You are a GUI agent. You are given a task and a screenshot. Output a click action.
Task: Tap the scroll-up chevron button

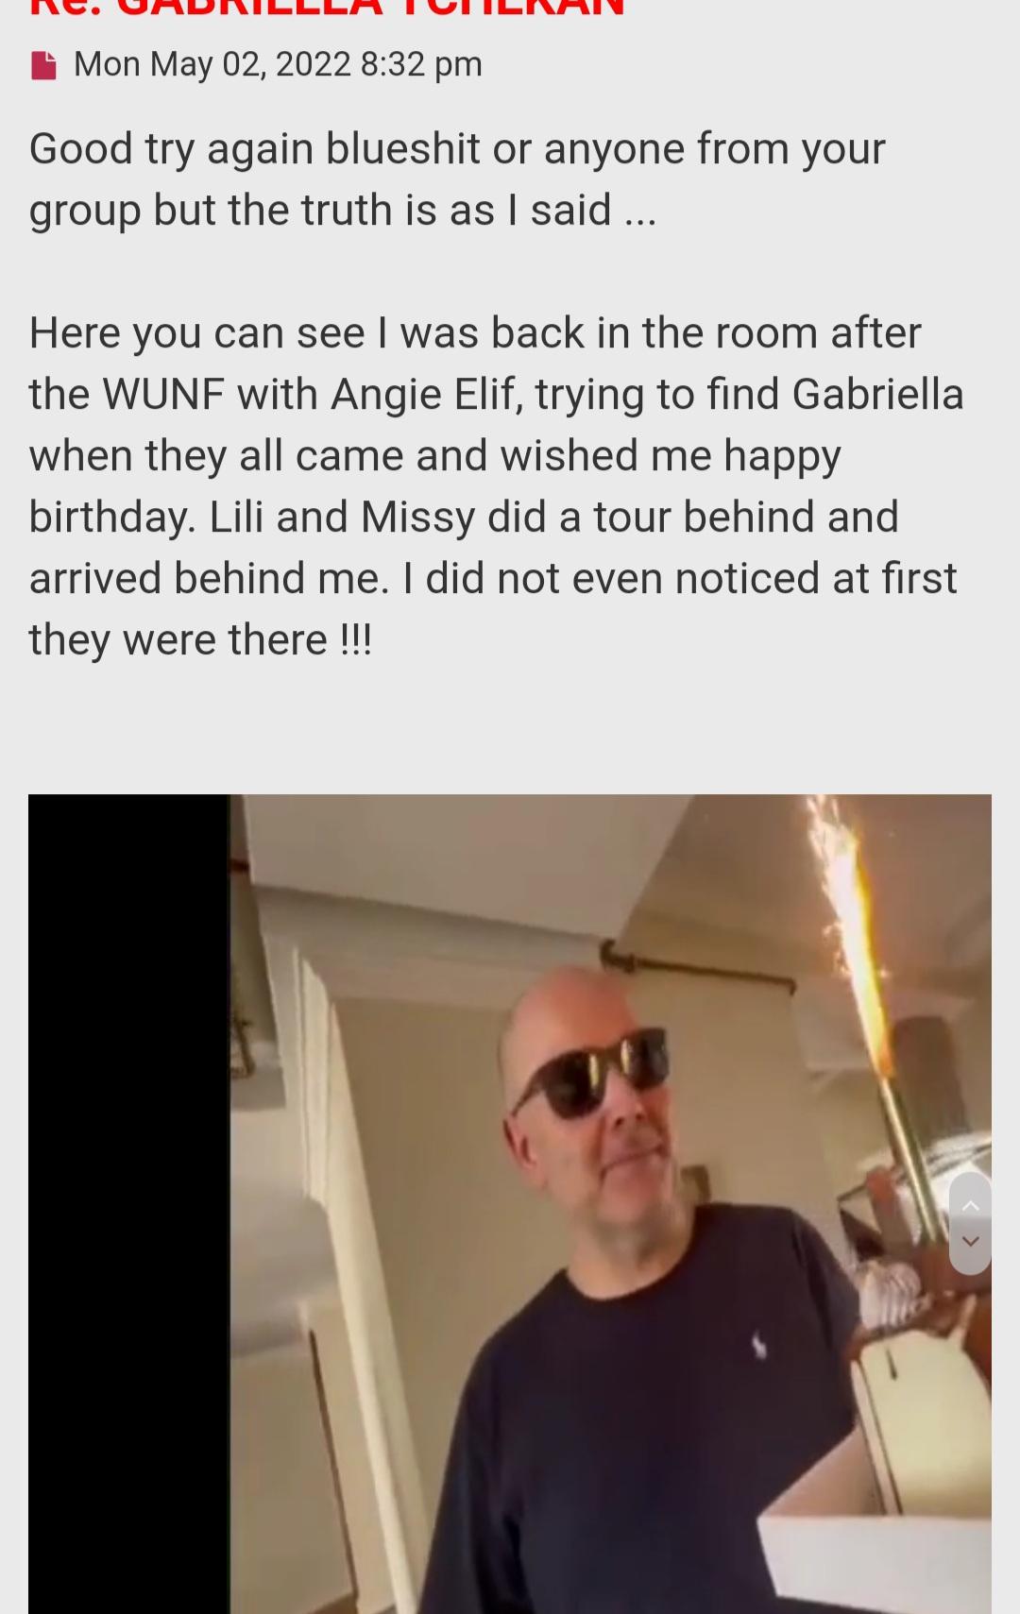tap(970, 1205)
